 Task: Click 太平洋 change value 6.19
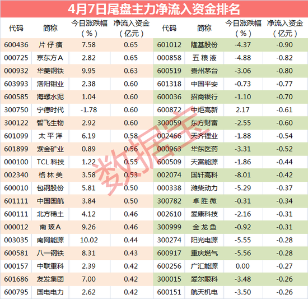coord(88,136)
